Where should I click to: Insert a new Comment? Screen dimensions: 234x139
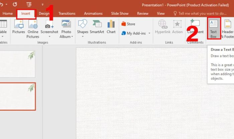[x=195, y=26]
